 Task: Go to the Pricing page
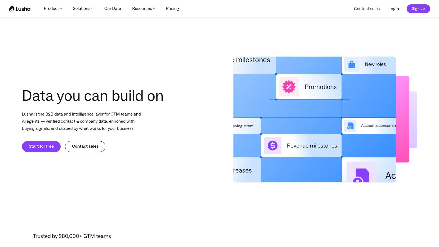coord(173,9)
